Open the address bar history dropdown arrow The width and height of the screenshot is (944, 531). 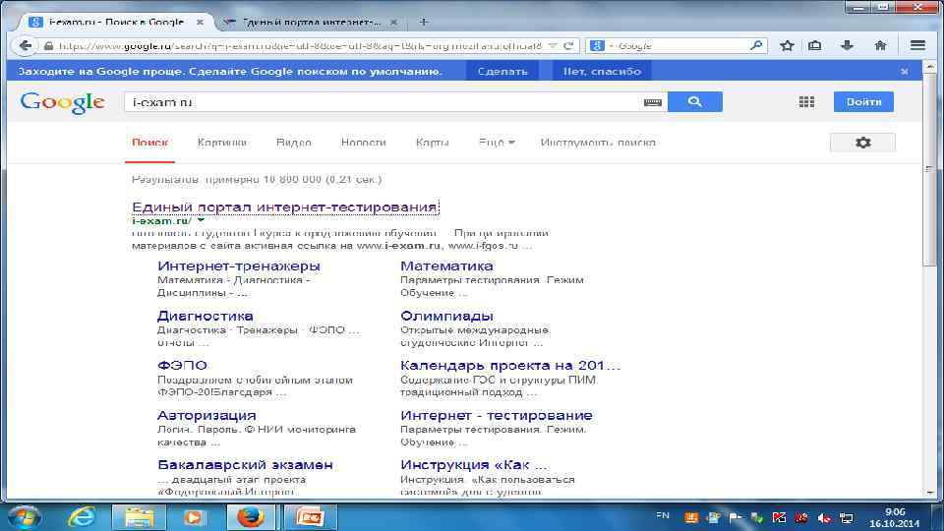552,46
